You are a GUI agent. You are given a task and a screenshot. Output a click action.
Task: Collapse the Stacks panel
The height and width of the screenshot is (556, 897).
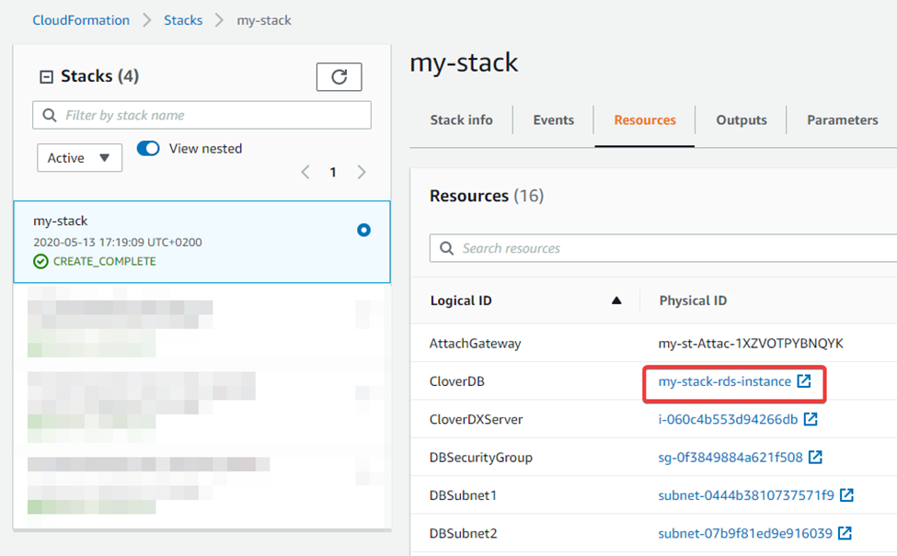tap(45, 76)
